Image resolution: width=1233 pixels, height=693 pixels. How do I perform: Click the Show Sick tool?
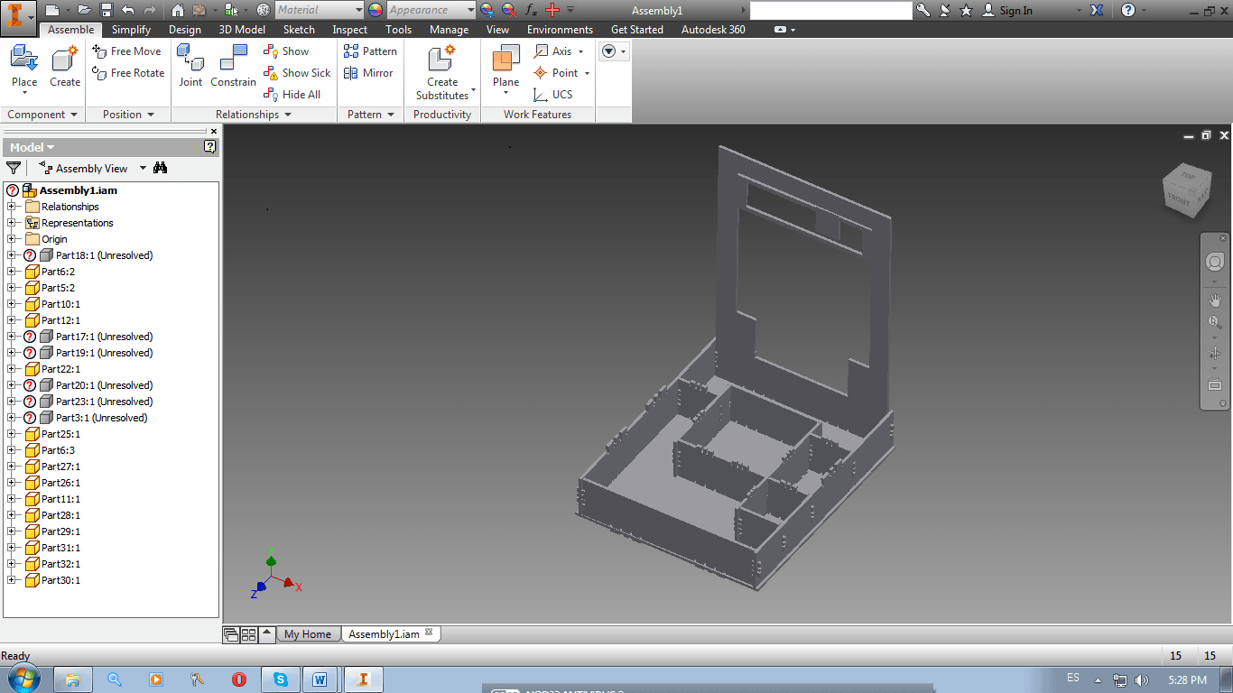click(297, 73)
